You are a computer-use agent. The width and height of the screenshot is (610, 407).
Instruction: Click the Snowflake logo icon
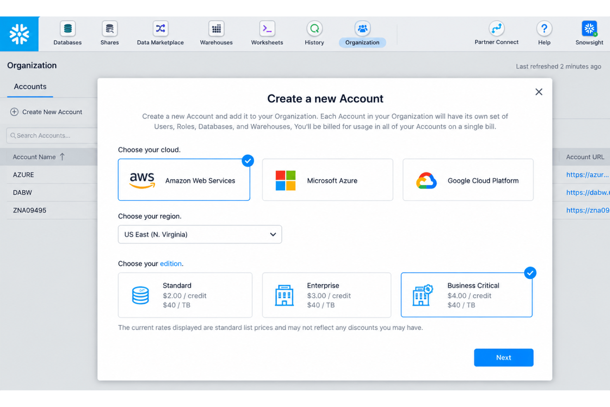(x=19, y=34)
